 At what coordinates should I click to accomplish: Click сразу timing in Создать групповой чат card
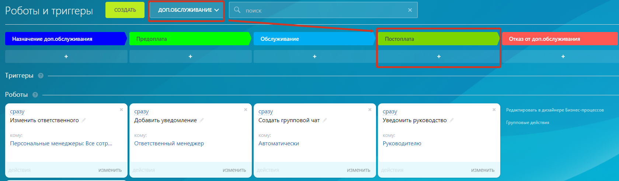click(265, 111)
